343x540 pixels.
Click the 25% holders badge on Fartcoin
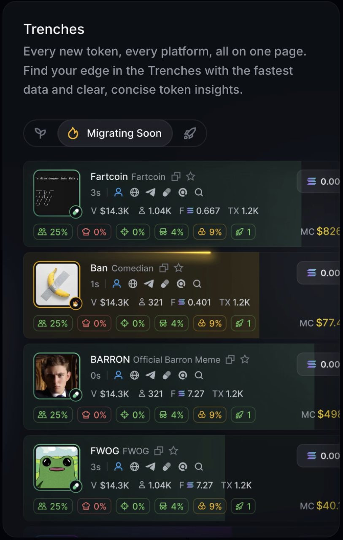pos(53,232)
